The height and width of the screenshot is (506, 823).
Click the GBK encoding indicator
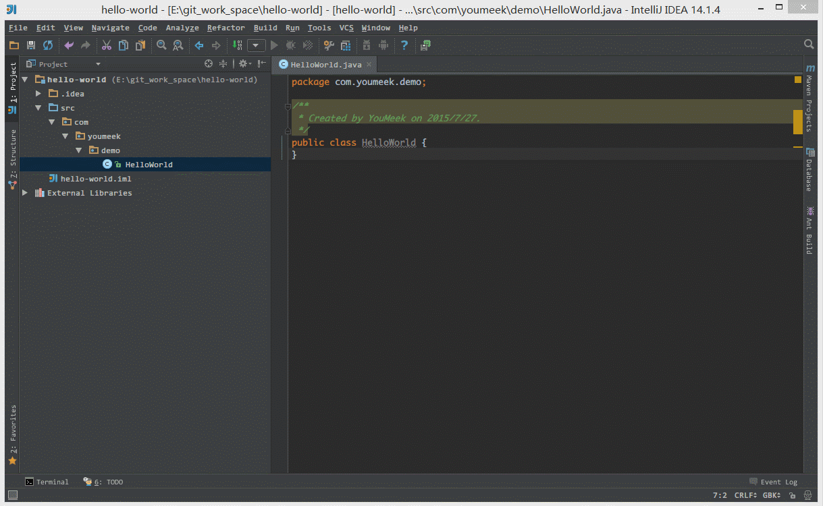772,495
